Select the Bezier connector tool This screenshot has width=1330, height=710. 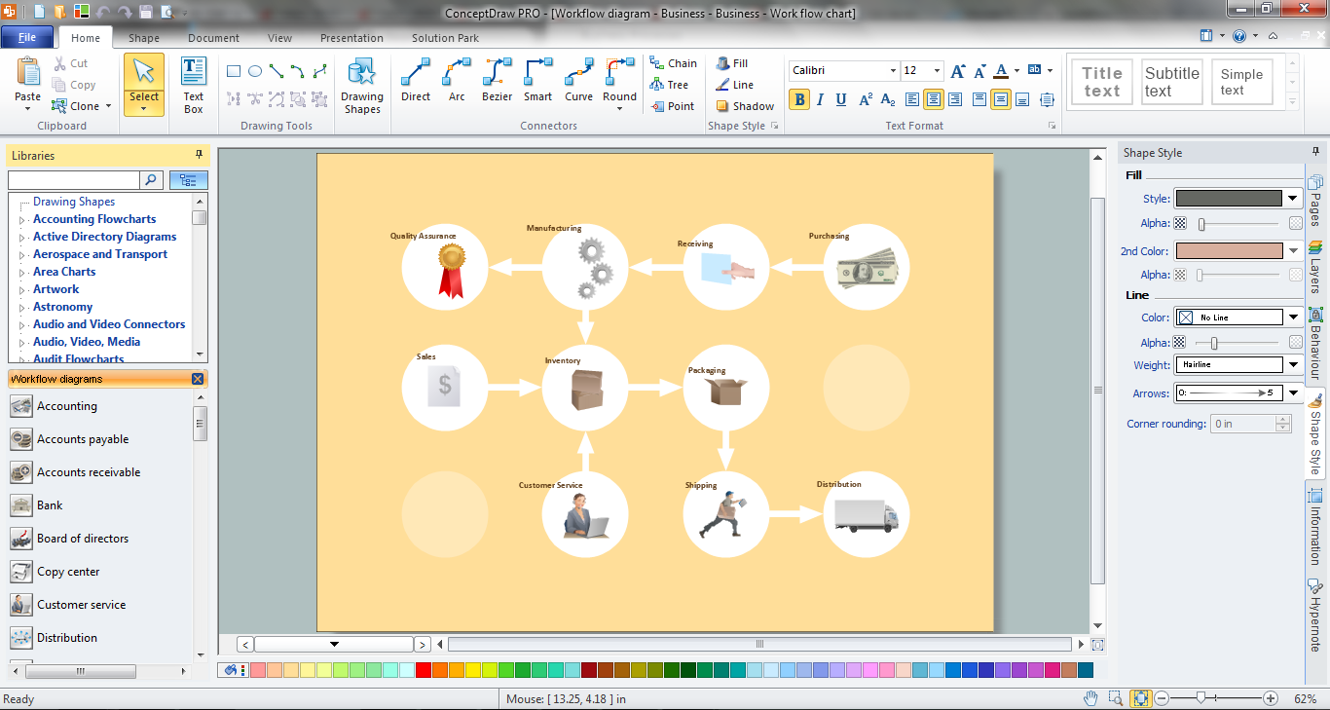click(497, 80)
